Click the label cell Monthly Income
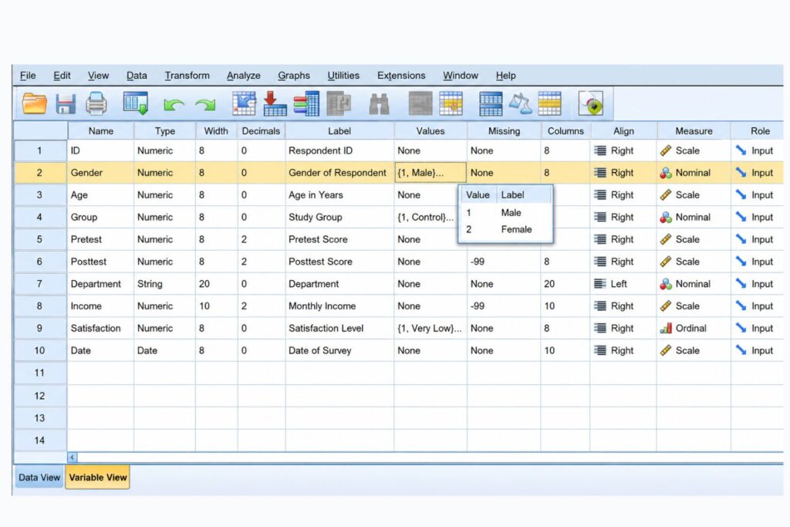This screenshot has width=790, height=527. pos(339,306)
